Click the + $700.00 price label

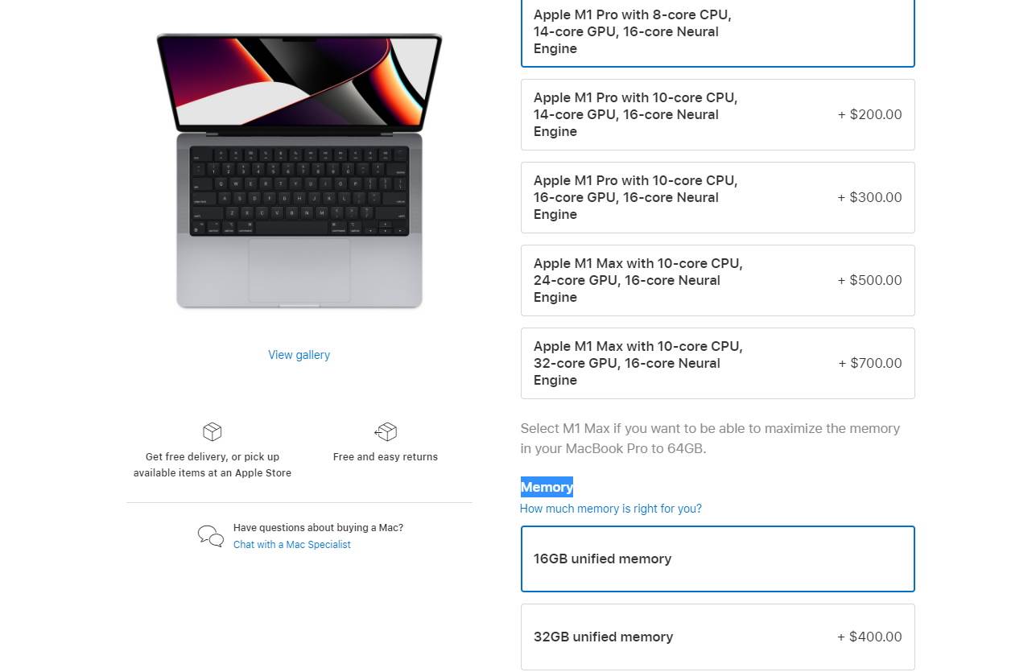870,363
